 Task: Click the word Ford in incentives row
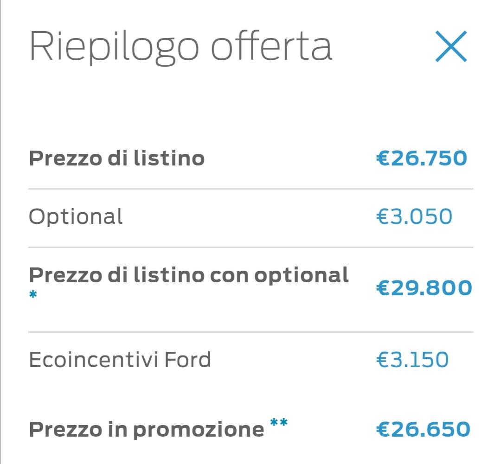coord(187,360)
